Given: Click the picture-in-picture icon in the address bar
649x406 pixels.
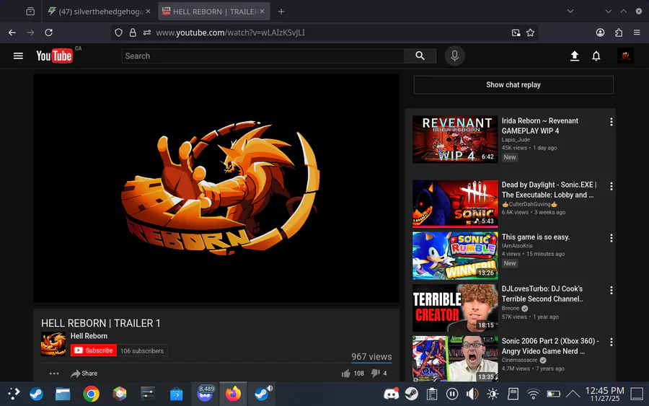Looking at the screenshot, I should click(x=516, y=32).
